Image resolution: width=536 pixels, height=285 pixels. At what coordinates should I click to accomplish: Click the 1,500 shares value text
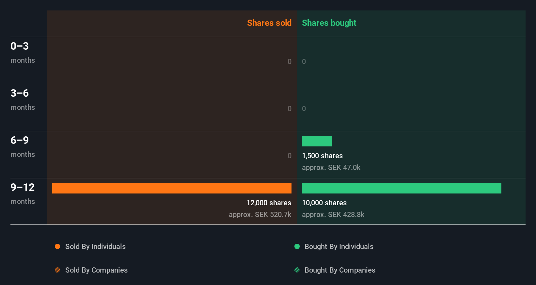322,156
